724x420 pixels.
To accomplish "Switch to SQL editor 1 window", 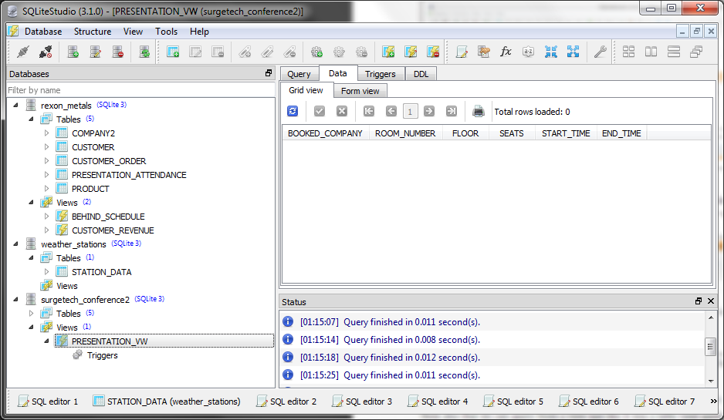I will point(48,402).
